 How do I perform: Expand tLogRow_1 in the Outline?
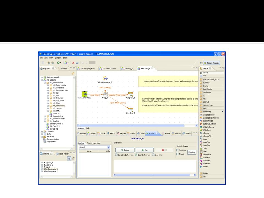pyautogui.click(x=42, y=163)
